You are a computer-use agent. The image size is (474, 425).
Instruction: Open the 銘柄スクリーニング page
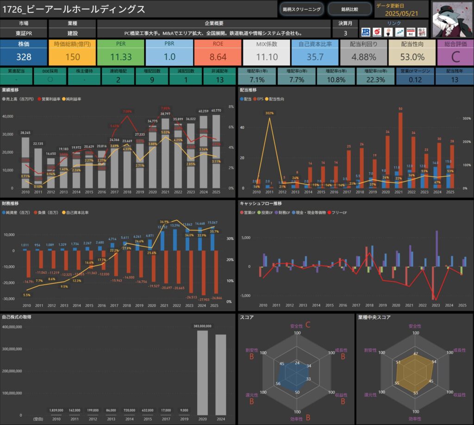click(301, 9)
